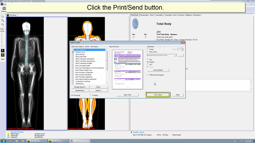Check the (DXA) ScanCheck report checkbox
This screenshot has width=255, height=143.
pos(73,57)
